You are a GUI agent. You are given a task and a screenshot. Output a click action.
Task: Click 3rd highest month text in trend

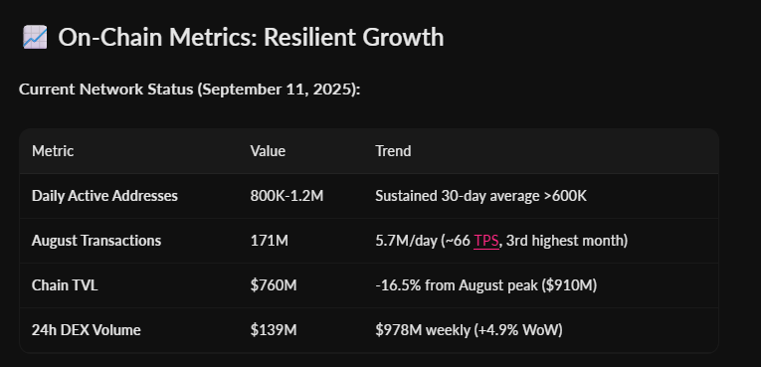coord(565,241)
